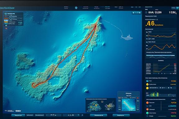Click the first icon in the map's top-right toolbar
The height and width of the screenshot is (119, 179).
tap(134, 13)
